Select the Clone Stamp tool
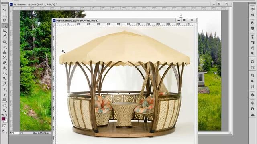 [4, 52]
